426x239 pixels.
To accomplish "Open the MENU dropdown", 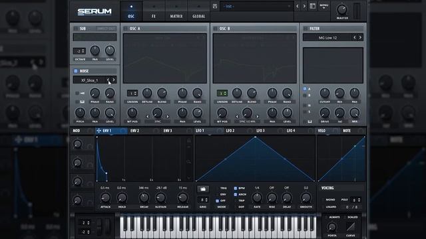I will pyautogui.click(x=323, y=6).
